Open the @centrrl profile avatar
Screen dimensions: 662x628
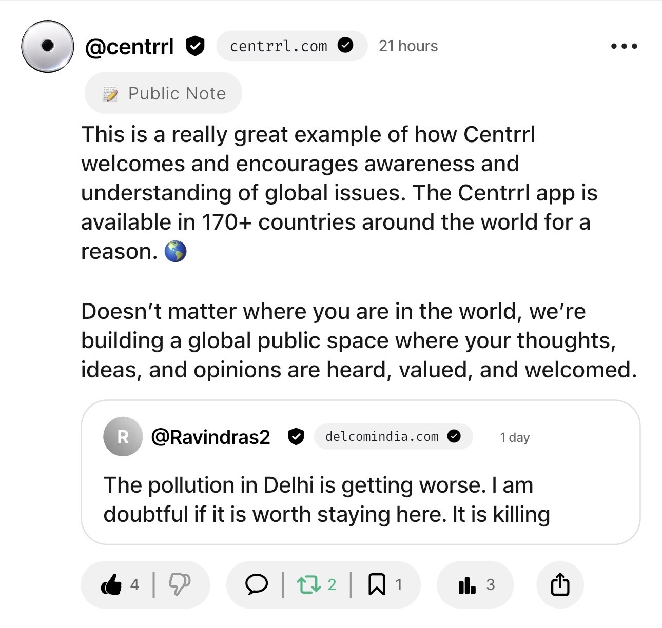47,46
